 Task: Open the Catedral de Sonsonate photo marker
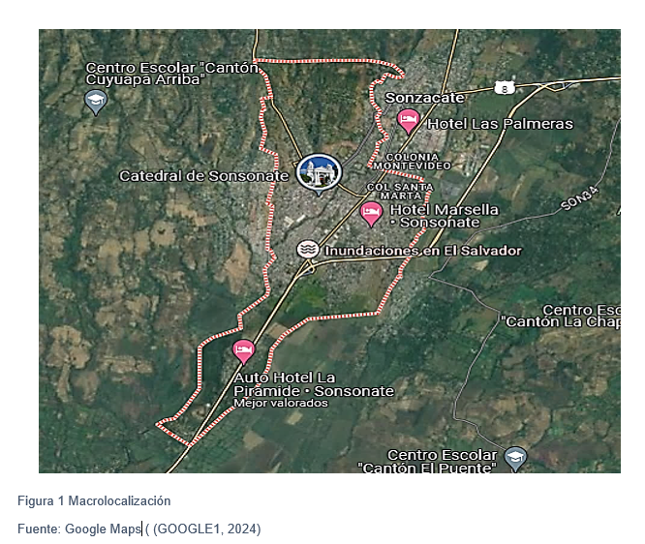click(x=319, y=173)
